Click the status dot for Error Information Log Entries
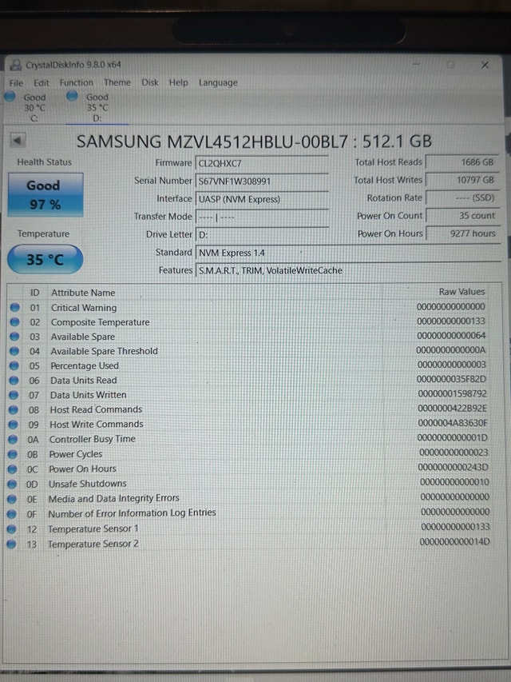 (x=12, y=514)
